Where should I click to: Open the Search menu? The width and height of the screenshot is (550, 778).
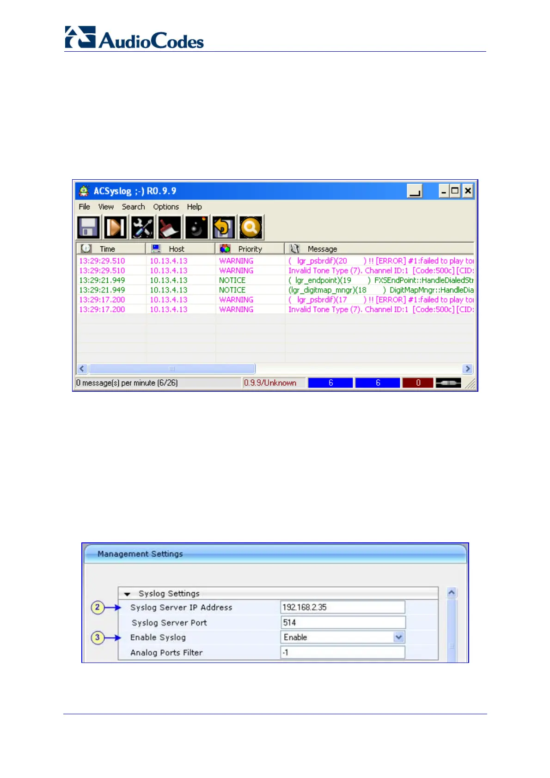tap(133, 207)
